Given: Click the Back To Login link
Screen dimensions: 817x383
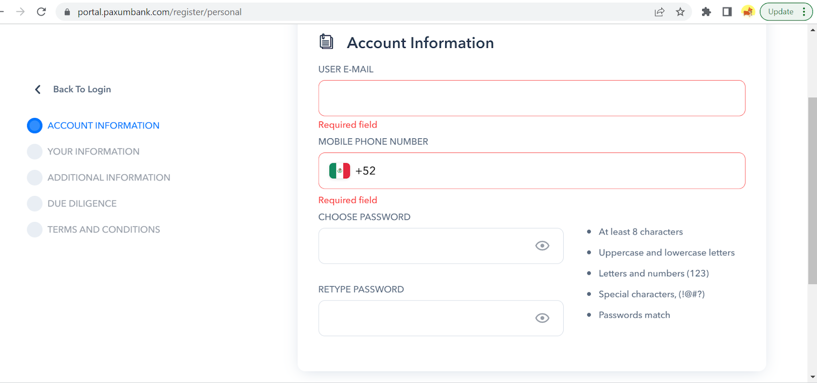Looking at the screenshot, I should [82, 89].
